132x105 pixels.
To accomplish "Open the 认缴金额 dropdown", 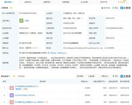I will (92, 76).
